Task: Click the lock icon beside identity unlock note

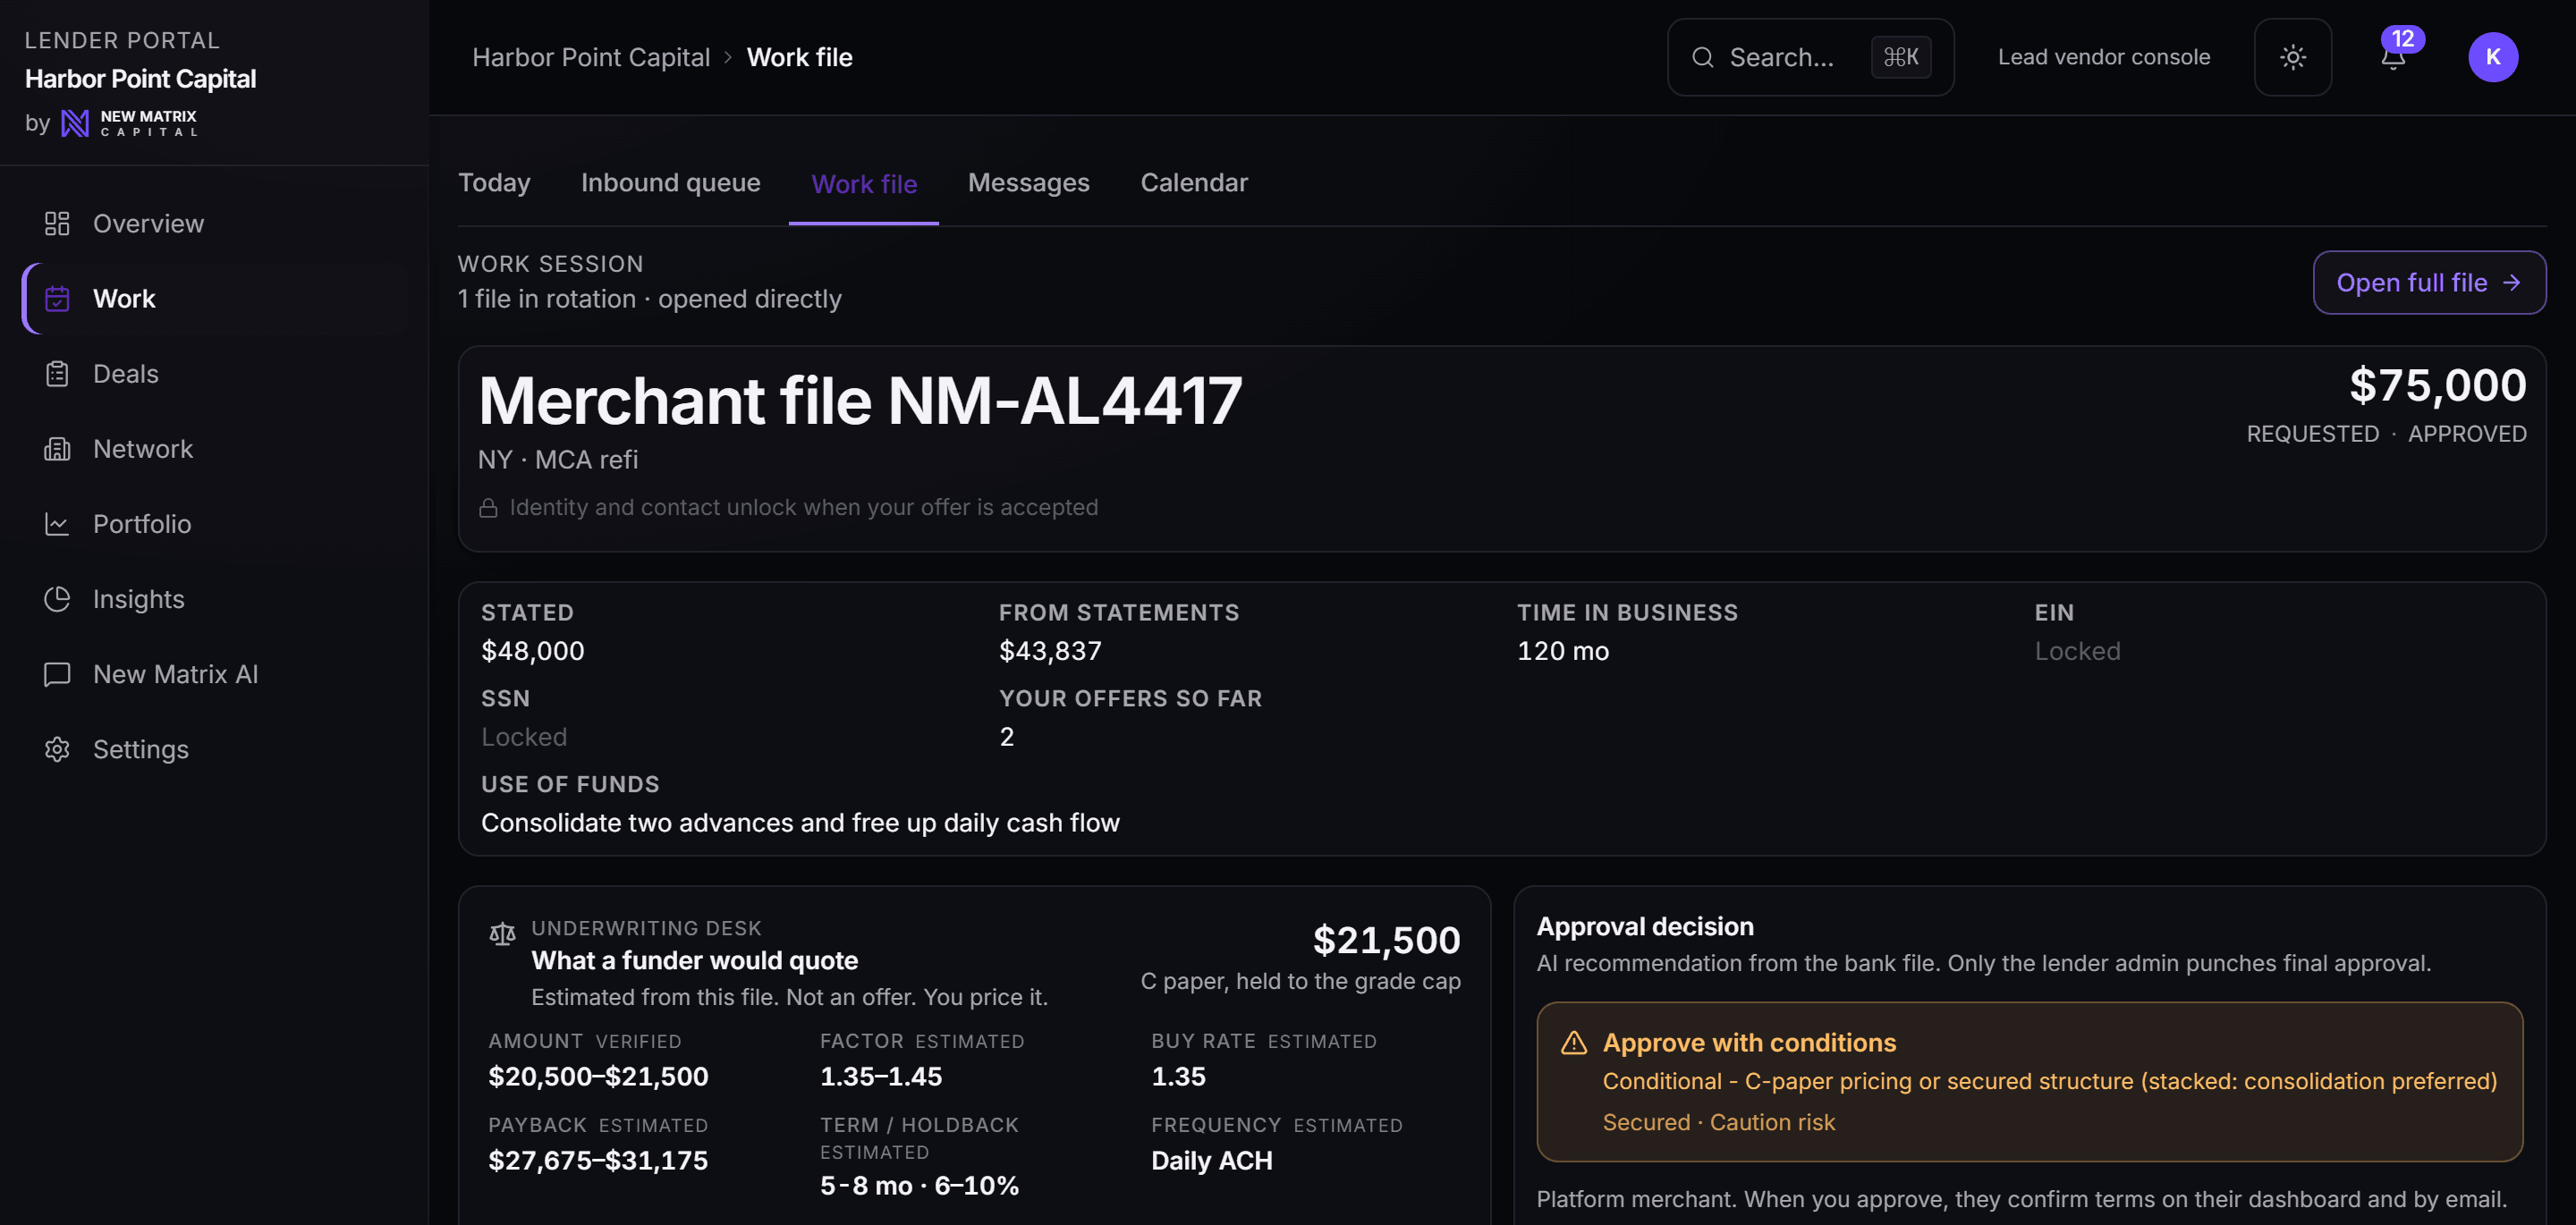Action: click(488, 508)
